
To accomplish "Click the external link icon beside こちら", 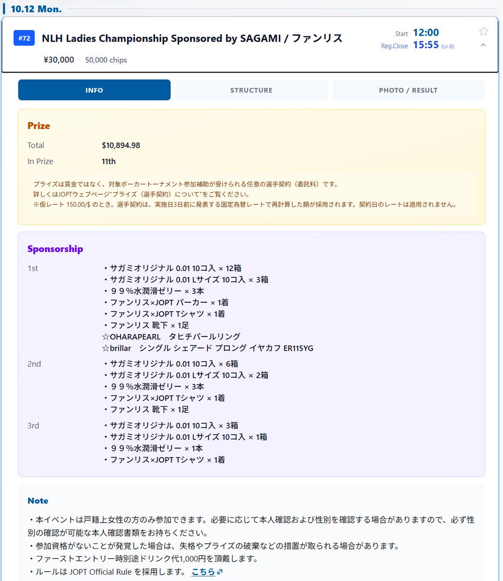I will click(x=220, y=572).
